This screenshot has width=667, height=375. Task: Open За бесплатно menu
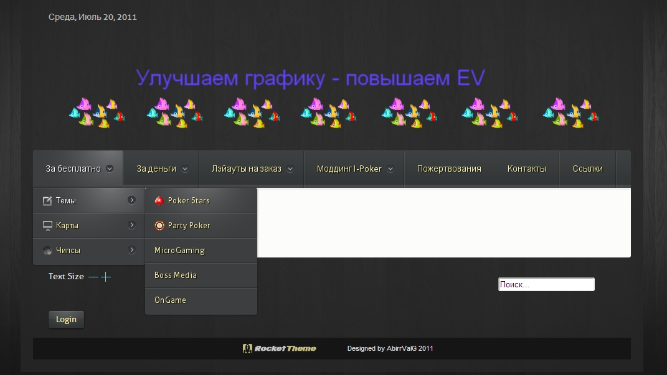(x=78, y=169)
